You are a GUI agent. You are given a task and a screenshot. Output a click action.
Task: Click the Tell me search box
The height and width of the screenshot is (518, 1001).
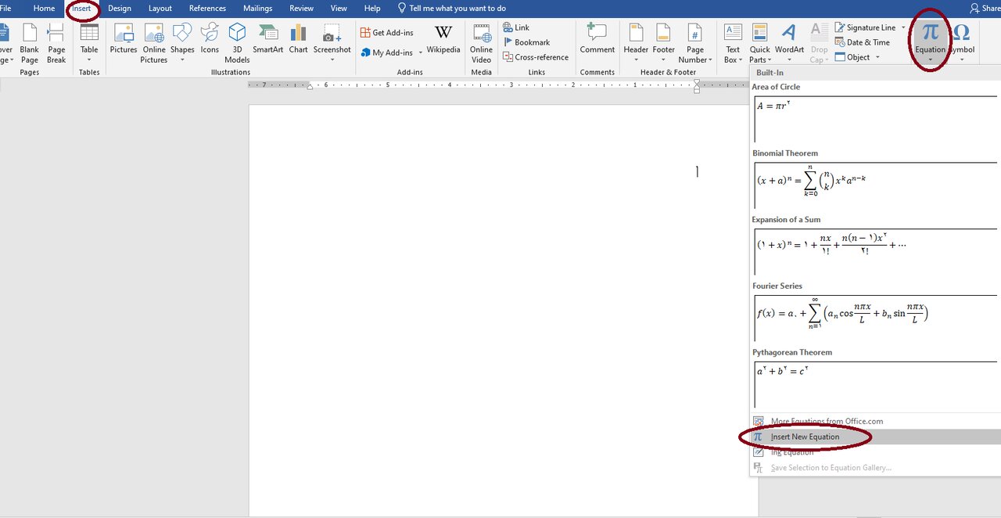457,9
